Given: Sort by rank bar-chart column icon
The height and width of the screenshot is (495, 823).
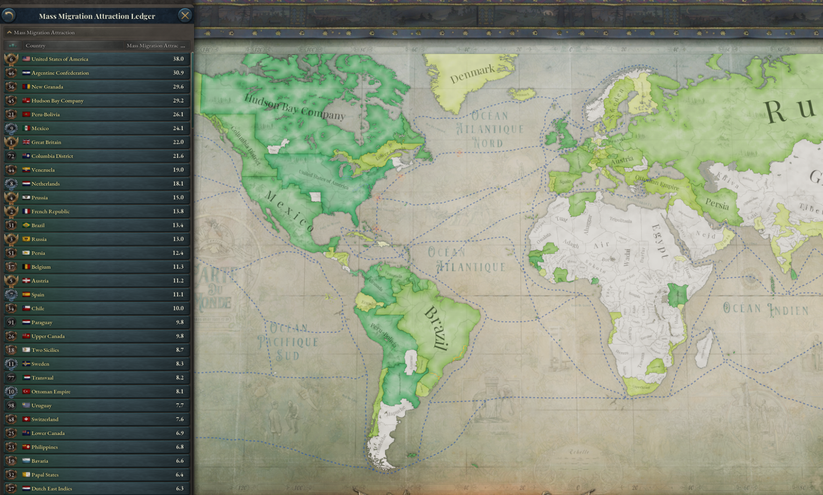Looking at the screenshot, I should pos(12,45).
